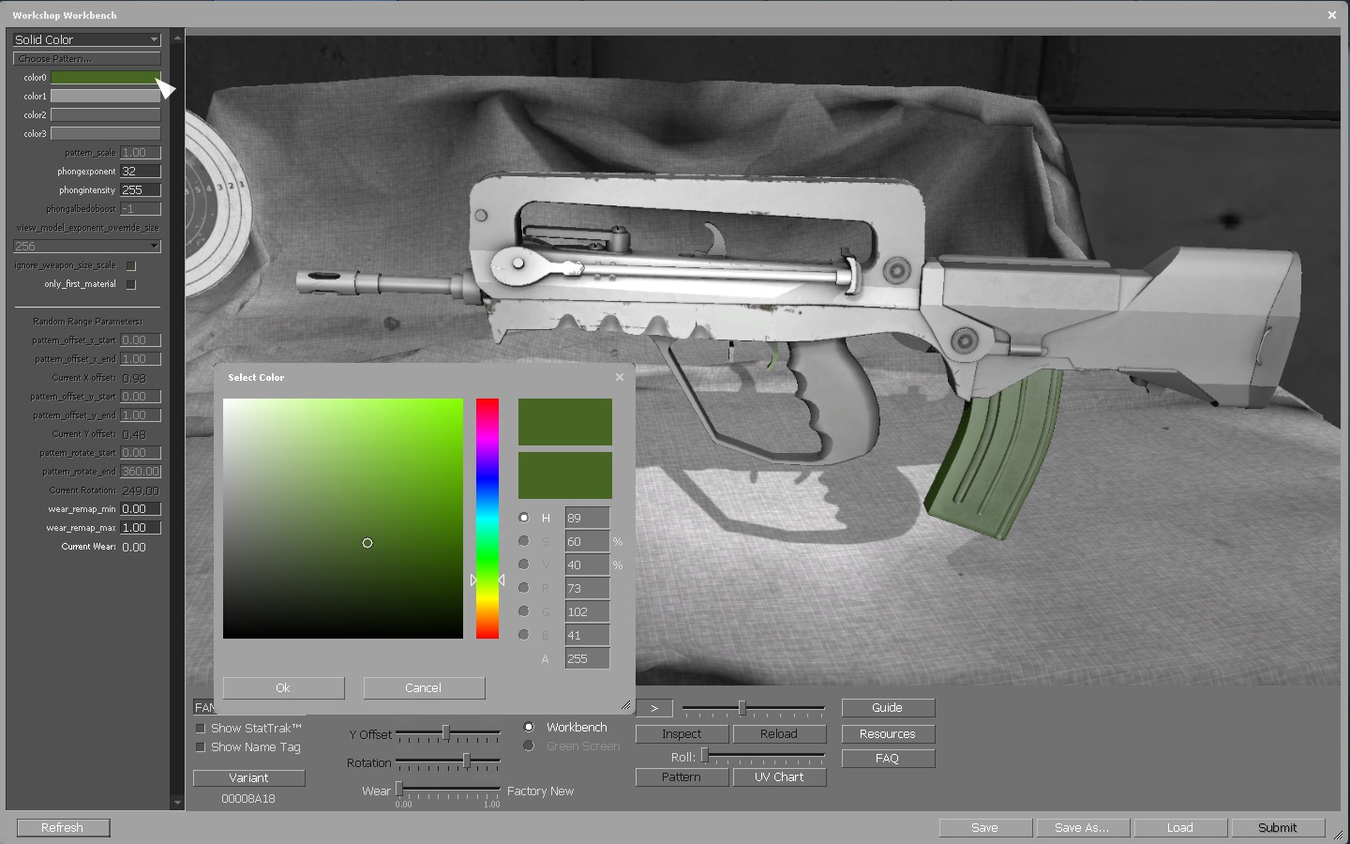
Task: Click the Y Offset slider
Action: tap(448, 732)
